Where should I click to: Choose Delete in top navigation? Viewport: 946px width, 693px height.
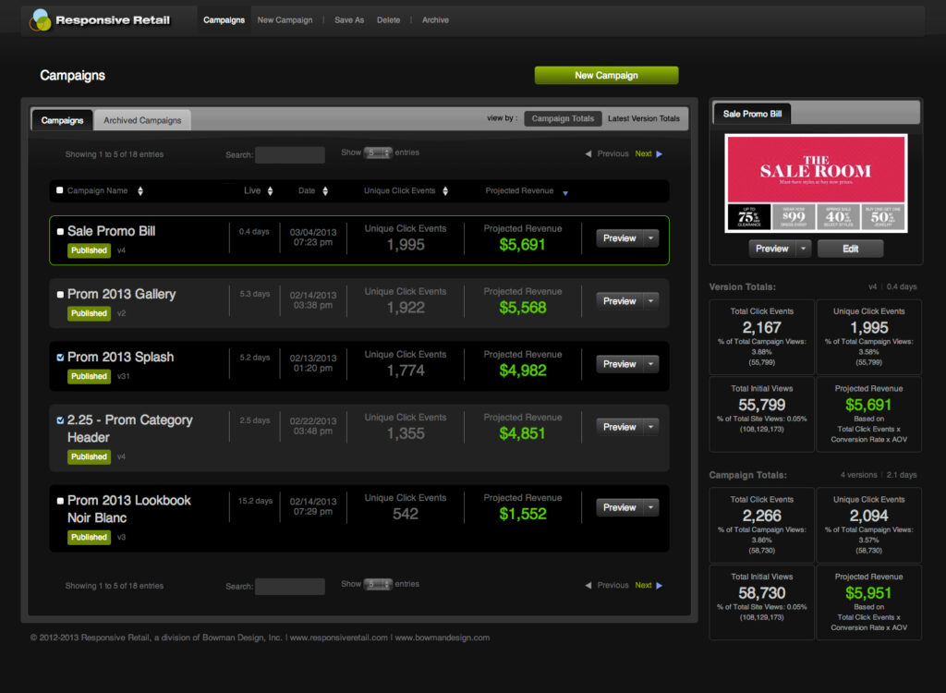tap(389, 20)
